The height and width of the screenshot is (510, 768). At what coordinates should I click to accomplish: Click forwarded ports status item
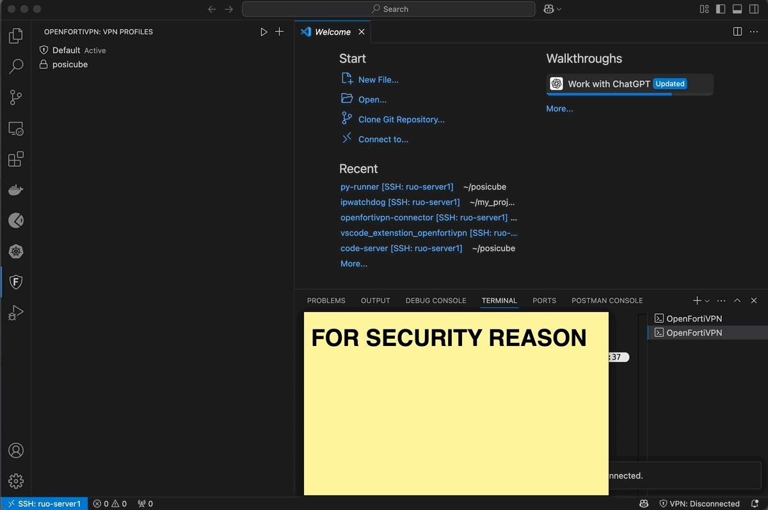click(145, 504)
